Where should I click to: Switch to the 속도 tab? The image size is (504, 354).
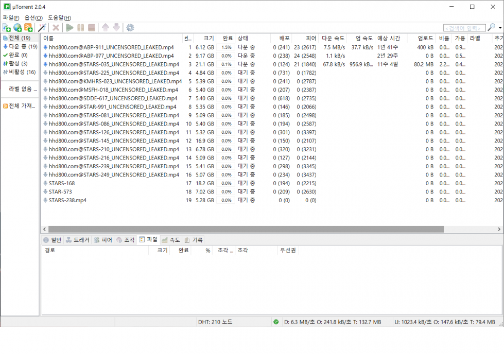171,240
